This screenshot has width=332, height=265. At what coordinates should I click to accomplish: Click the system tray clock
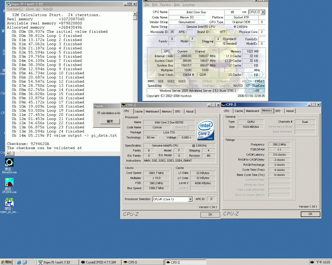pos(323,262)
